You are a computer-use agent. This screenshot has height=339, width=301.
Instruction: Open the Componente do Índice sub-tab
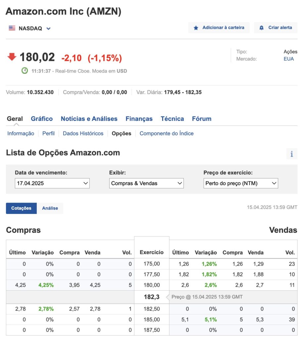point(167,133)
